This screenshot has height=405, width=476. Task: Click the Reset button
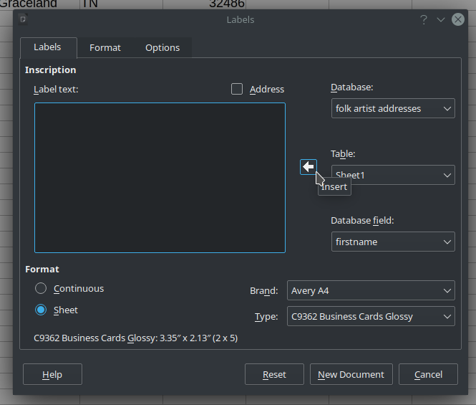[274, 374]
